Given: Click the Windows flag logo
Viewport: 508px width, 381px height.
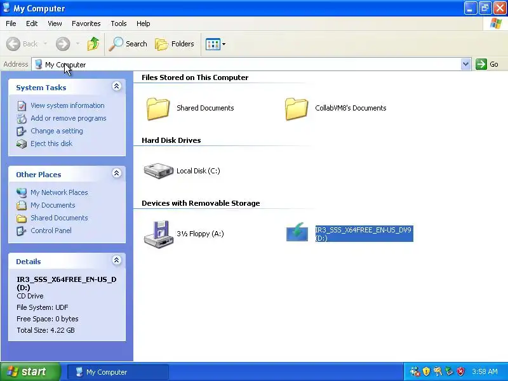Looking at the screenshot, I should 496,23.
